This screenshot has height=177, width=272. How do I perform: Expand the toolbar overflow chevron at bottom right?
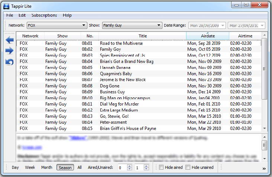[x=264, y=168]
